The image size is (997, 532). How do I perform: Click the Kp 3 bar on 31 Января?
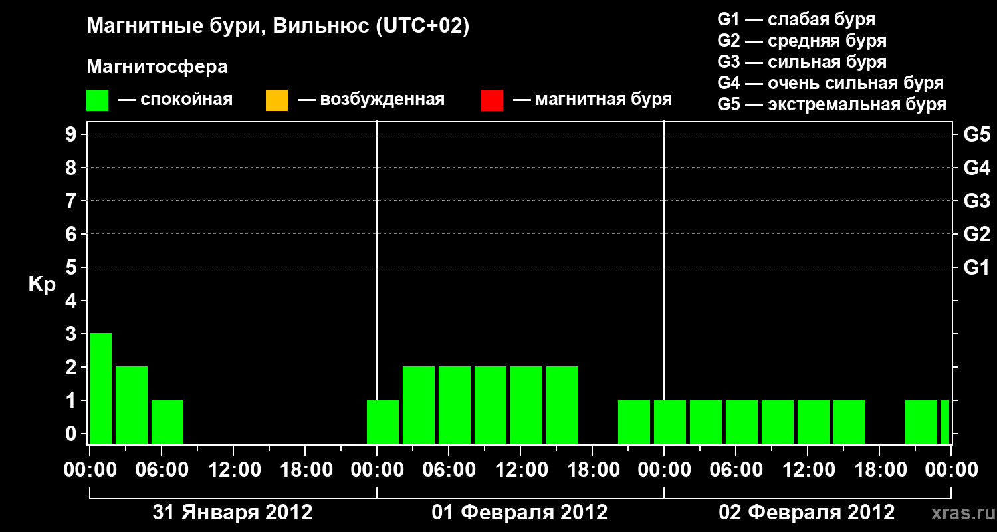coord(101,388)
